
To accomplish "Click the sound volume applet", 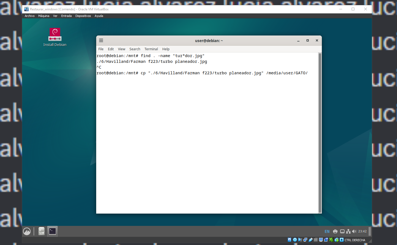I will tap(354, 231).
